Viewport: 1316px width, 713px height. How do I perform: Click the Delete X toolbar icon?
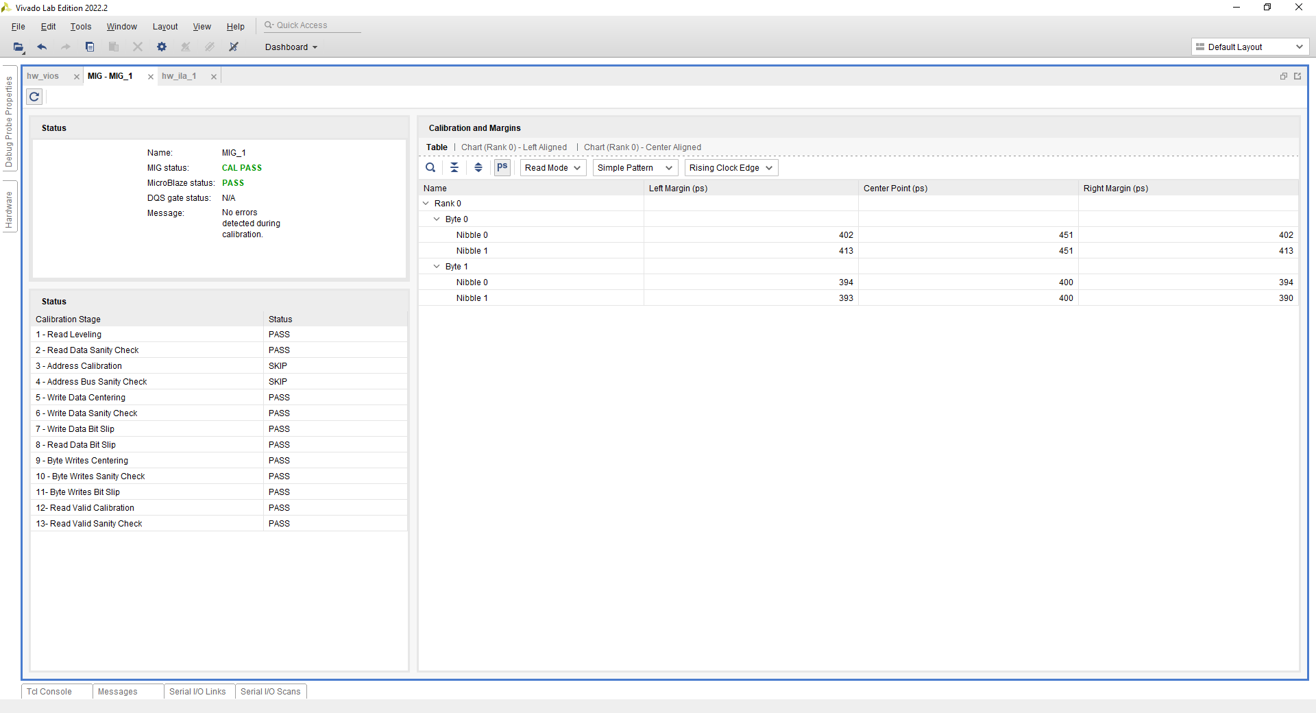tap(138, 47)
